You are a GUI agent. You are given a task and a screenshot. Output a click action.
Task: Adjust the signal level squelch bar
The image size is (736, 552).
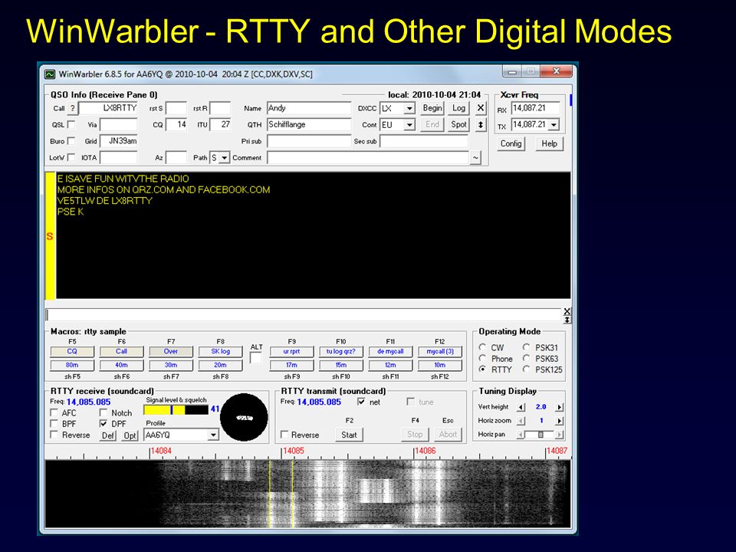click(x=176, y=409)
